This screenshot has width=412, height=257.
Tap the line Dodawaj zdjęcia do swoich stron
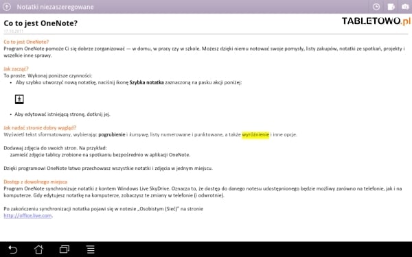pyautogui.click(x=56, y=148)
